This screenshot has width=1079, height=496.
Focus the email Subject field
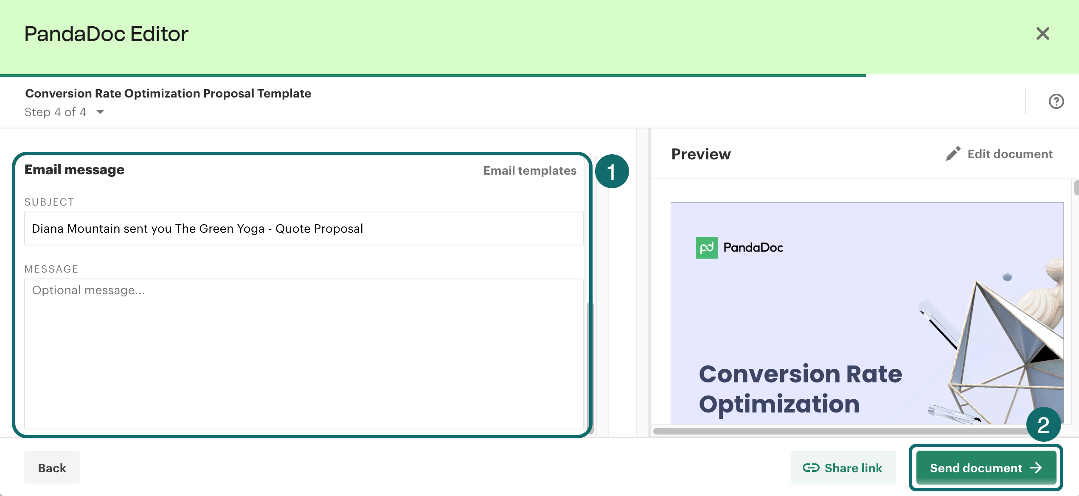click(x=303, y=228)
